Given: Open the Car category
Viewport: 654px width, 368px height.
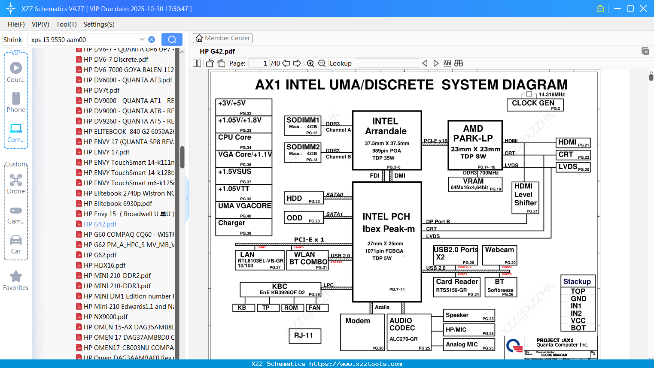Looking at the screenshot, I should click(16, 244).
